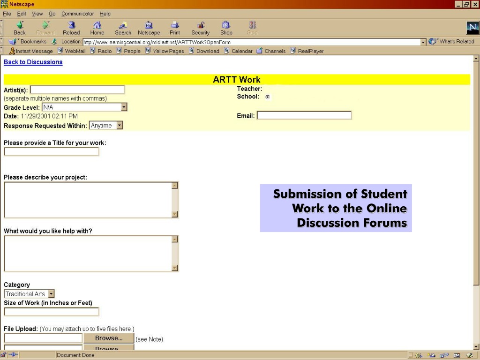This screenshot has width=480, height=360.
Task: Click the '(see Note)' text
Action: pyautogui.click(x=150, y=339)
